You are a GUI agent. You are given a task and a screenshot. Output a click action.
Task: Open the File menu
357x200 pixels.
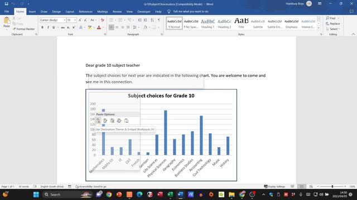click(7, 11)
